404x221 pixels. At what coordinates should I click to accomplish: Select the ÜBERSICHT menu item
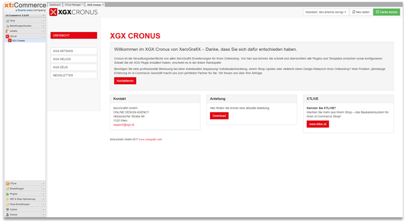[74, 36]
